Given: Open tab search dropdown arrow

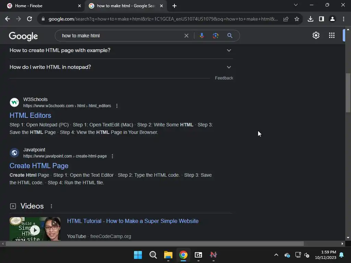Looking at the screenshot, I should (x=296, y=5).
